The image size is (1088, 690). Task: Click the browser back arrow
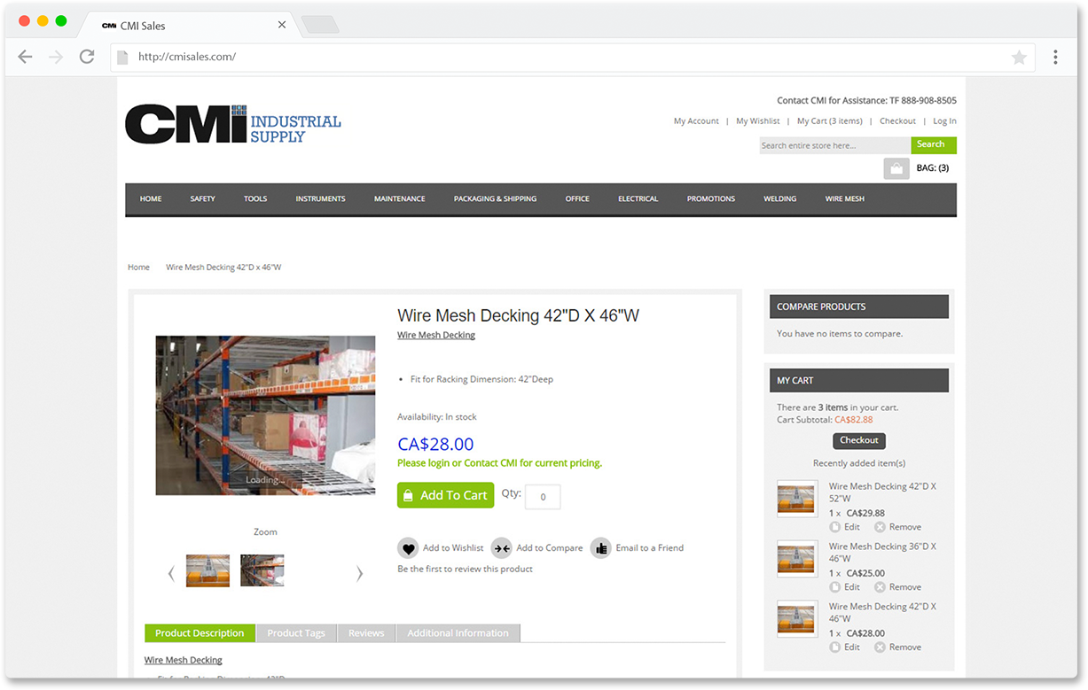(x=25, y=57)
